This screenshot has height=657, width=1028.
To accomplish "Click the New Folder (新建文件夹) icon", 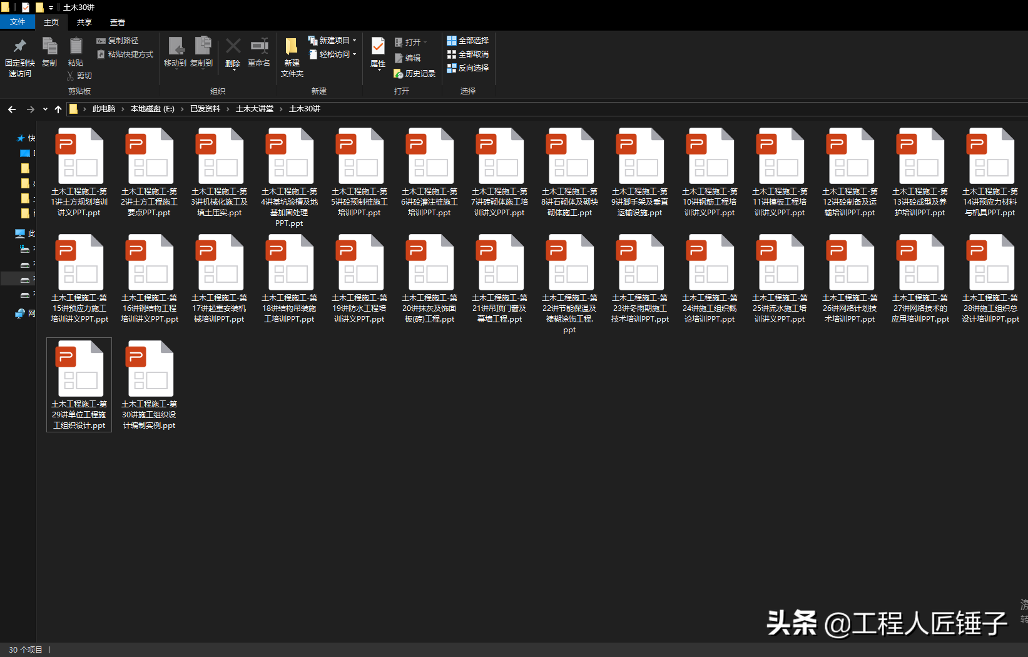I will pos(292,46).
